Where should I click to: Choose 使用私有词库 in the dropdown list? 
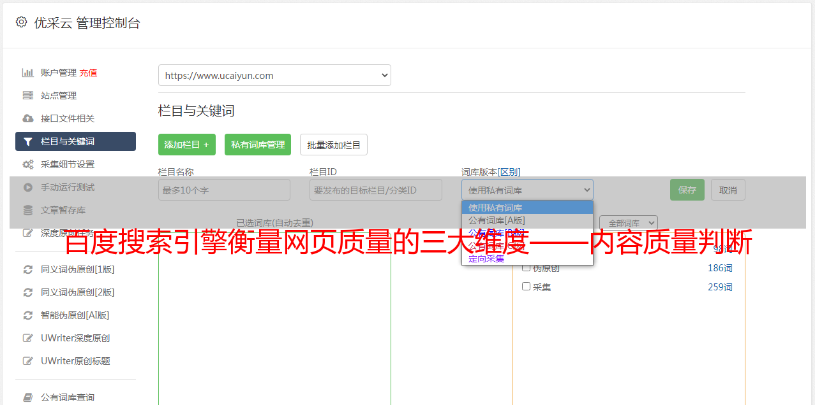tap(527, 208)
